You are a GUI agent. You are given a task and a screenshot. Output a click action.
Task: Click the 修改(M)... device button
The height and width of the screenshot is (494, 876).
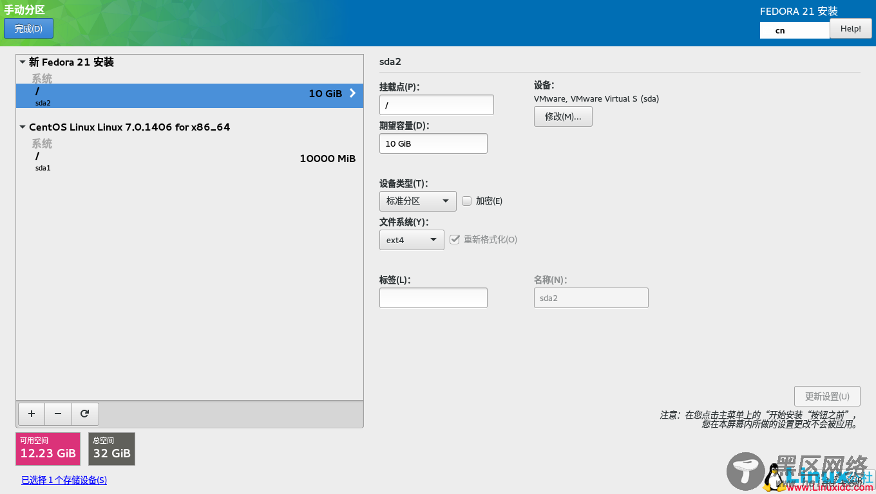pos(563,116)
